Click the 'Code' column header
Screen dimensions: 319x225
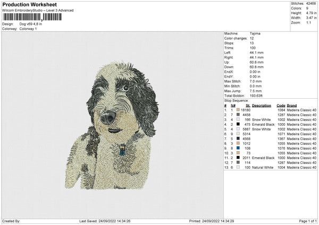[281, 106]
